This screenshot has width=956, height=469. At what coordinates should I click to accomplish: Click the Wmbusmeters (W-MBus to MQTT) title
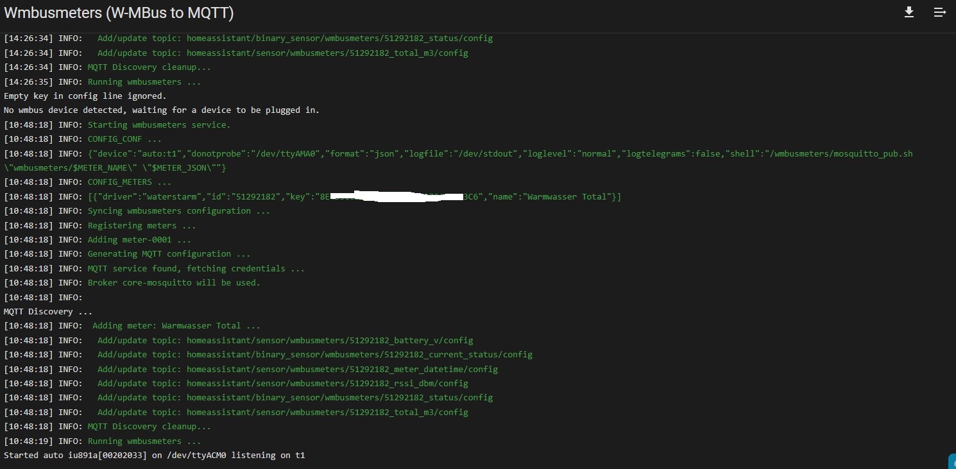pos(119,13)
